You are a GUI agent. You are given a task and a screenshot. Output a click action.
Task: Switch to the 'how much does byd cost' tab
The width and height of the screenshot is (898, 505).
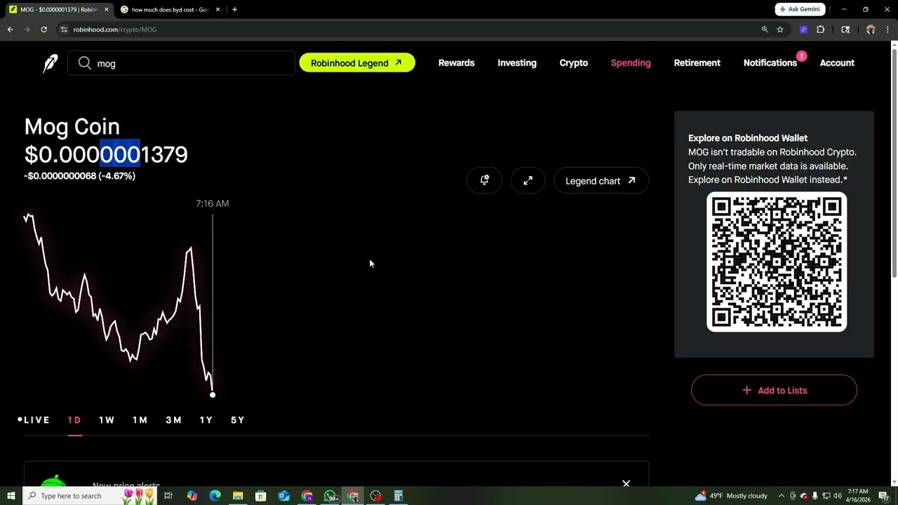[170, 9]
